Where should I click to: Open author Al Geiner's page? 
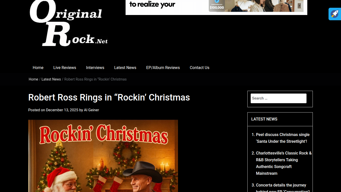(x=91, y=110)
